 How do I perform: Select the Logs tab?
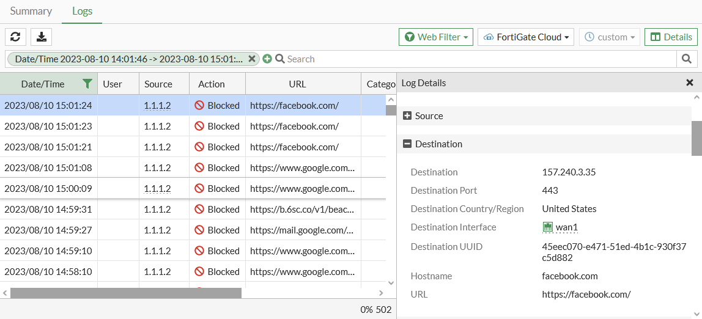tap(82, 11)
